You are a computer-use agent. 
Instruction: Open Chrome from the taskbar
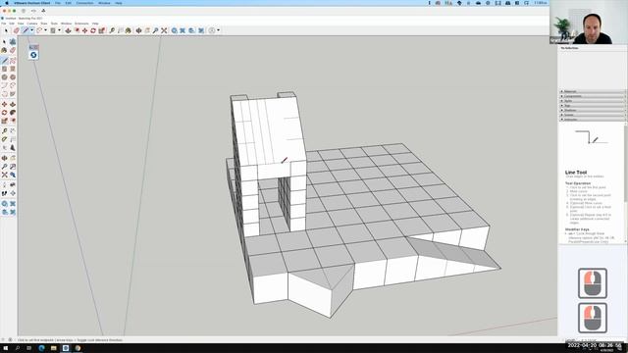coord(78,348)
